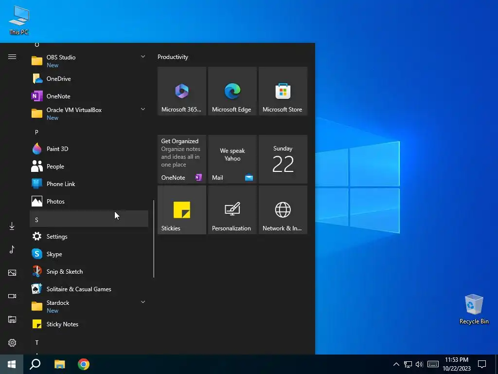Open the volume tray icon

click(419, 364)
